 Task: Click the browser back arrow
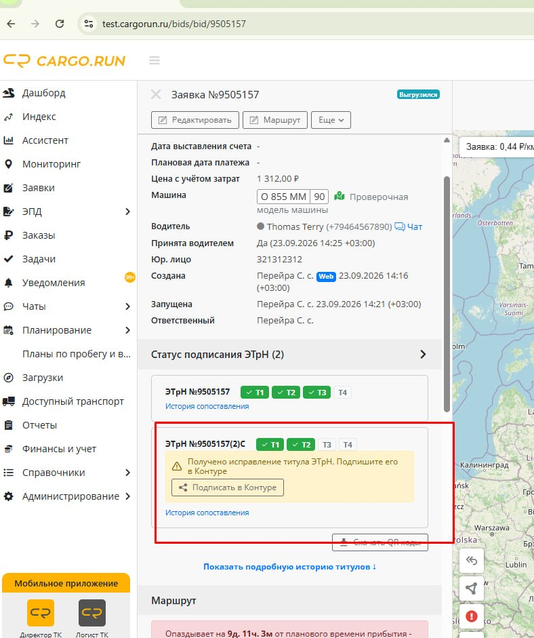click(11, 24)
